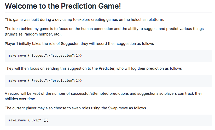Click the horizontal rule under the heading

[108, 13]
